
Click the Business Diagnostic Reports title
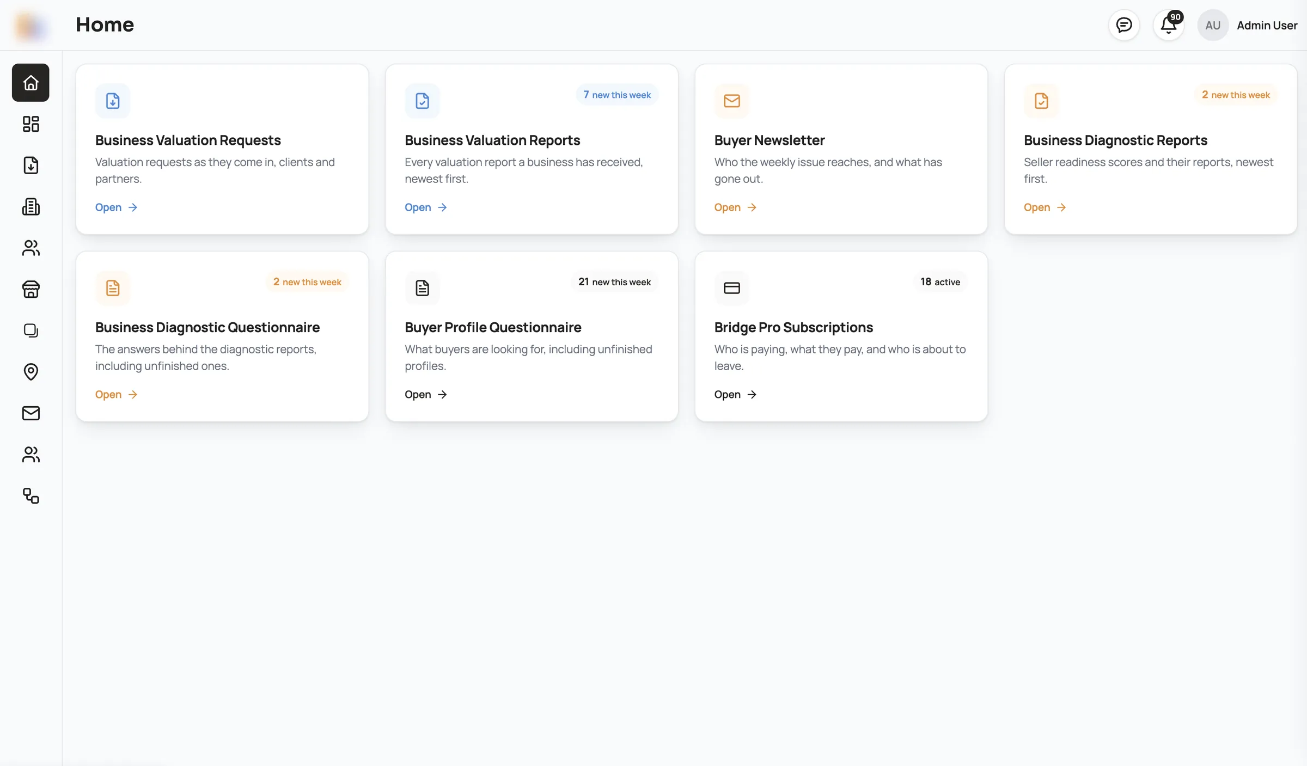[1115, 140]
